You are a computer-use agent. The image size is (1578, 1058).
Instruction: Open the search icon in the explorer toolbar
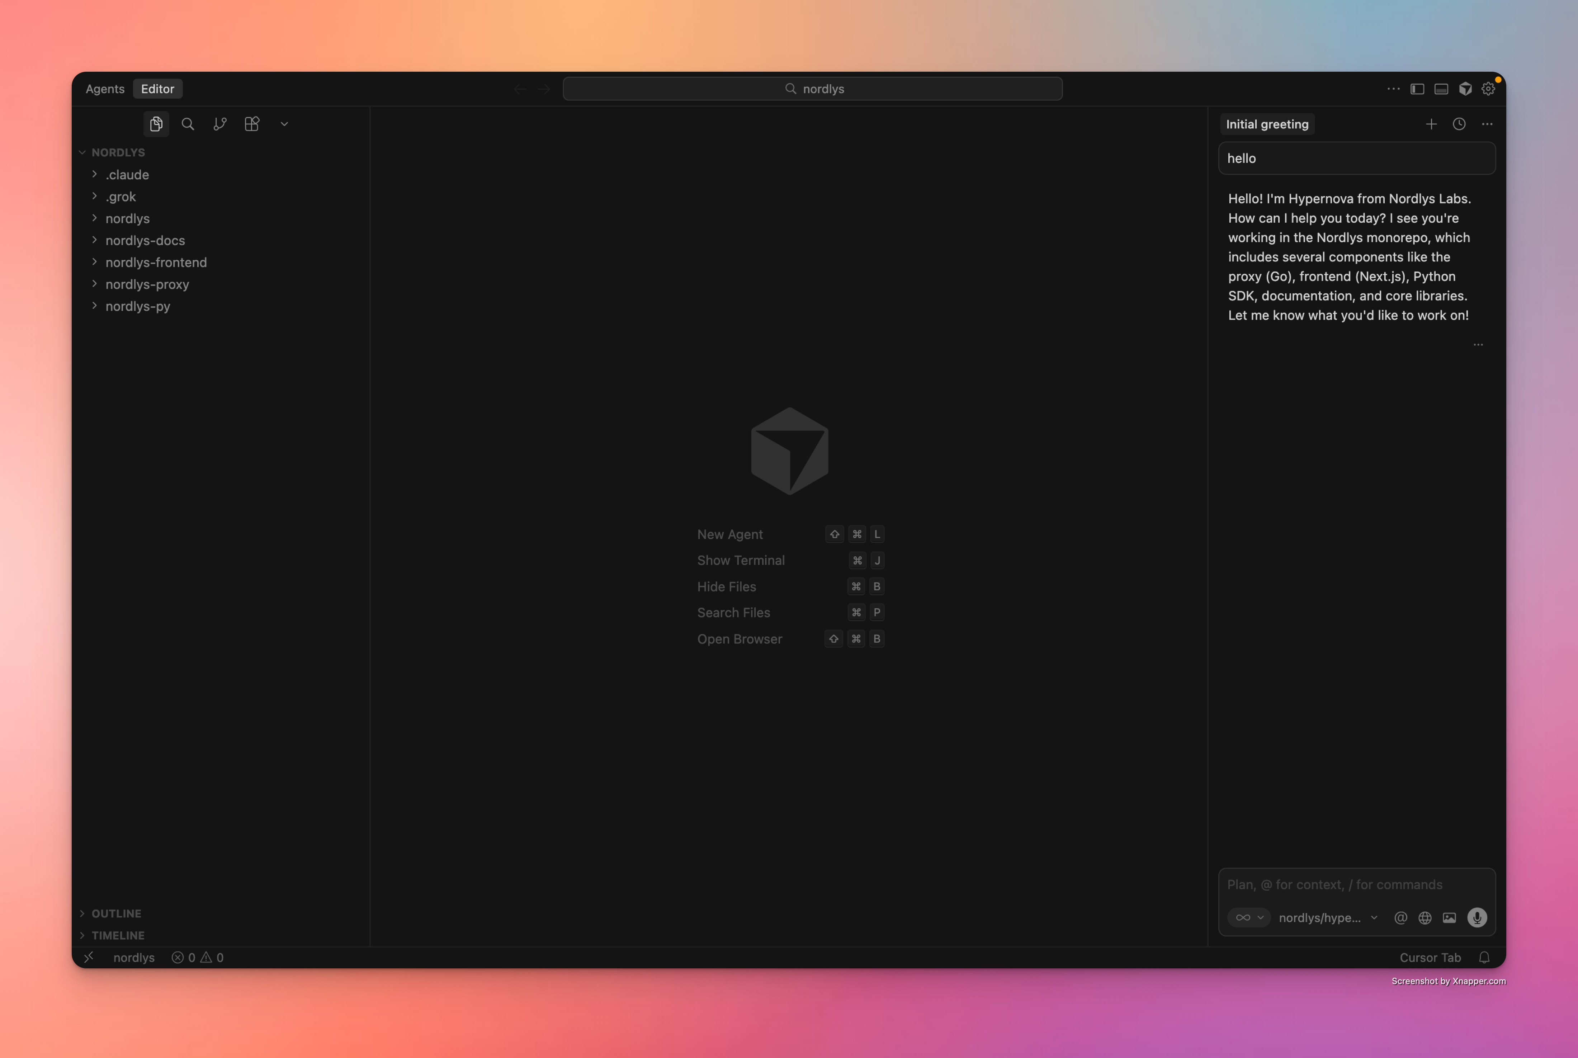pyautogui.click(x=188, y=123)
